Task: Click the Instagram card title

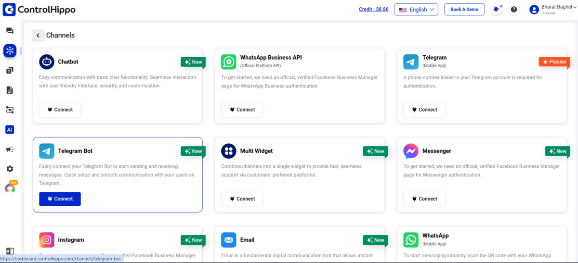Action: pos(71,240)
